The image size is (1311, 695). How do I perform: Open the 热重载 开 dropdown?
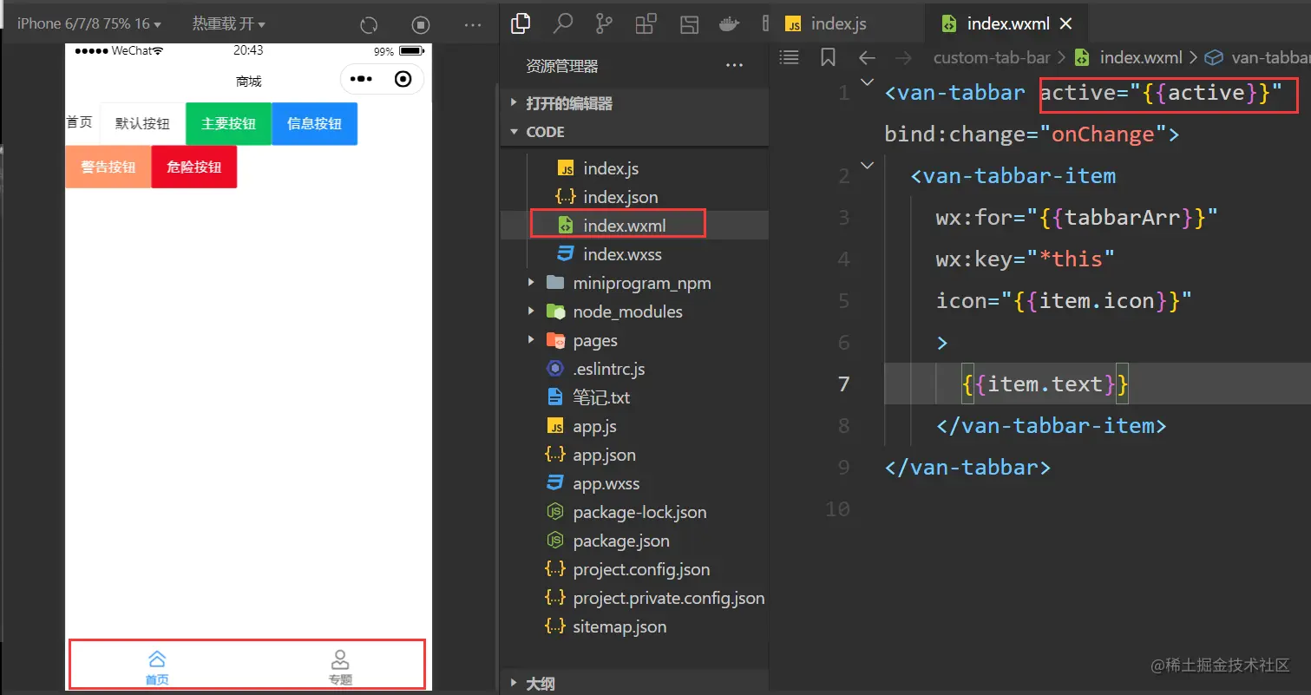pos(229,23)
